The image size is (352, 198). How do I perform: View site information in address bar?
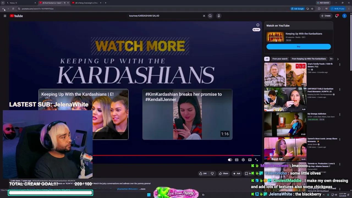[x=19, y=9]
